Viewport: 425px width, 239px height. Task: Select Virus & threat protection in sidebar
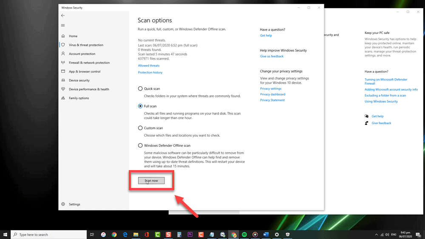(x=86, y=45)
